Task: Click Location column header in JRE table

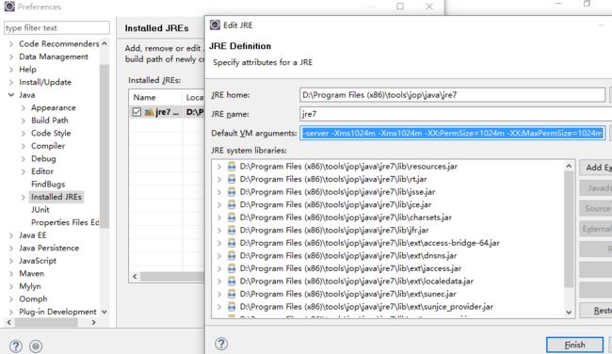Action: 194,97
